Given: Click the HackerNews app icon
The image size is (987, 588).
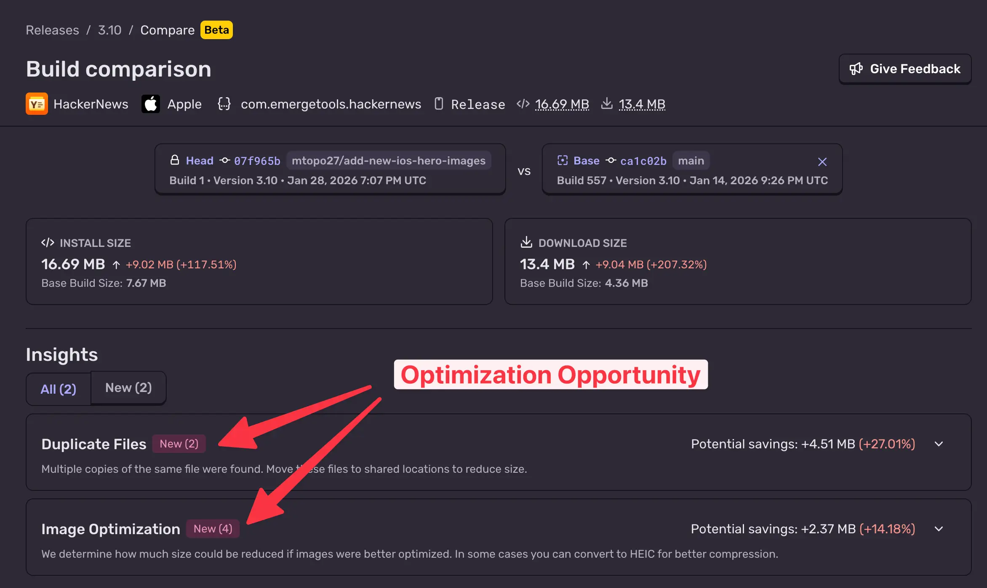Looking at the screenshot, I should click(37, 104).
